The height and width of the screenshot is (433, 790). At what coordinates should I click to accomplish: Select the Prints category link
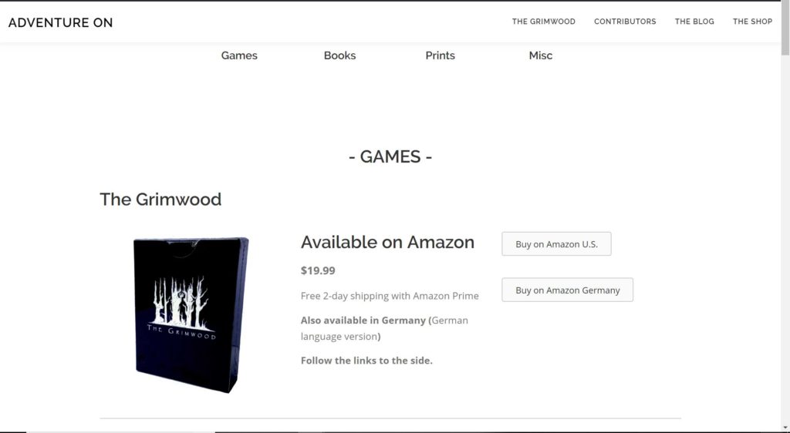click(440, 55)
